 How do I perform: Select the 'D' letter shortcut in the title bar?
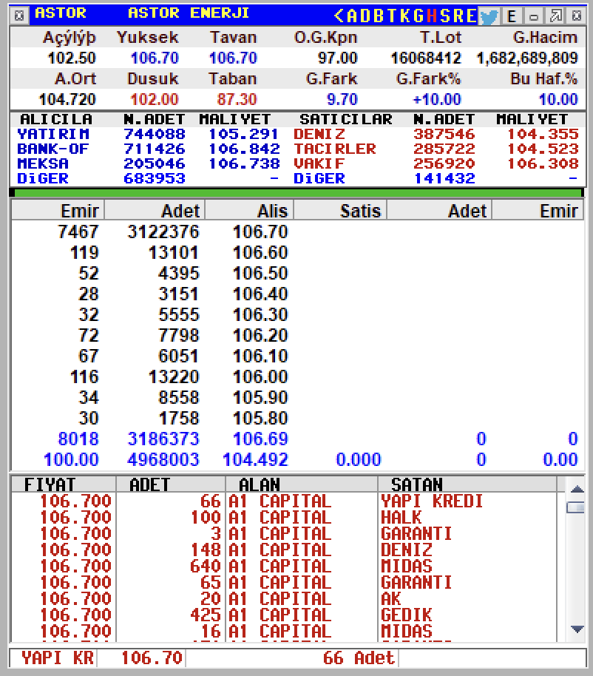pyautogui.click(x=365, y=16)
